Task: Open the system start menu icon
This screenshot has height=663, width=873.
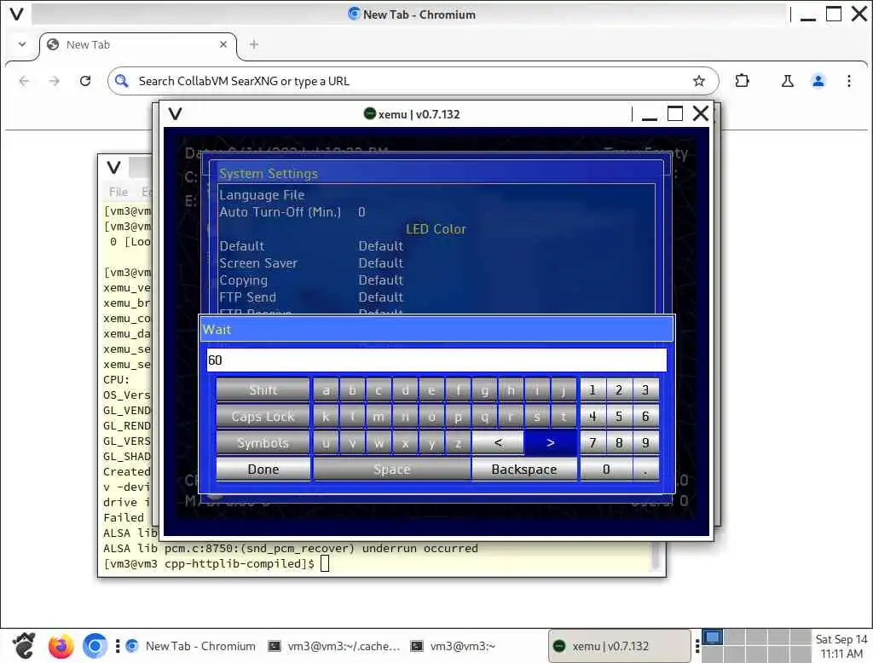Action: point(24,646)
